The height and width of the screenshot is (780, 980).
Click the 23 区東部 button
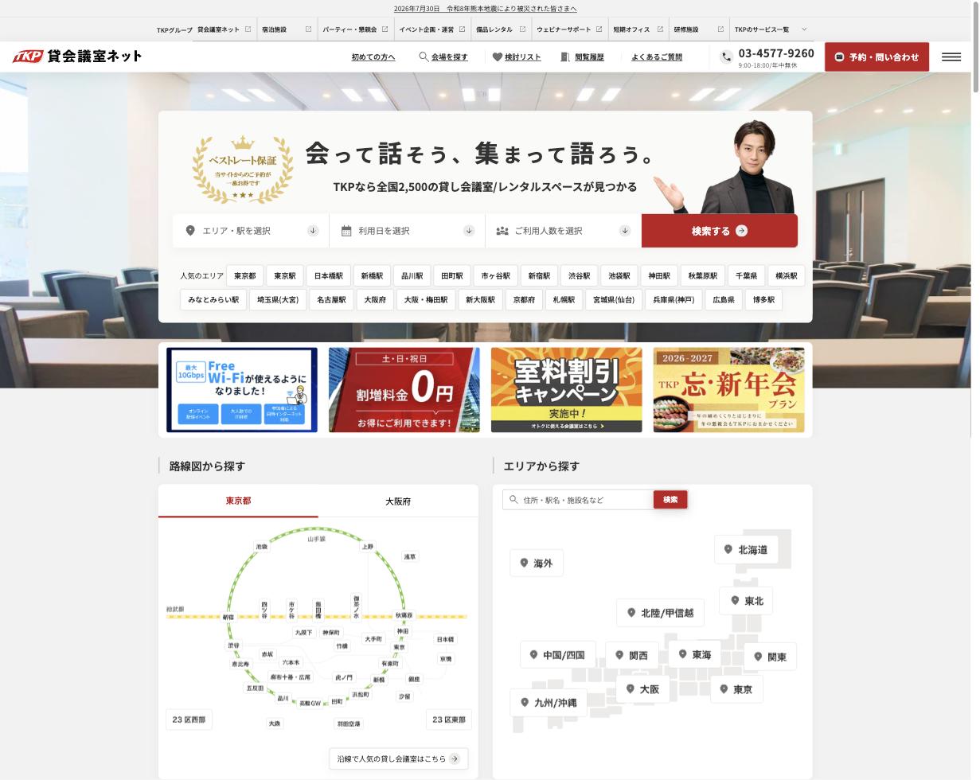tap(449, 720)
